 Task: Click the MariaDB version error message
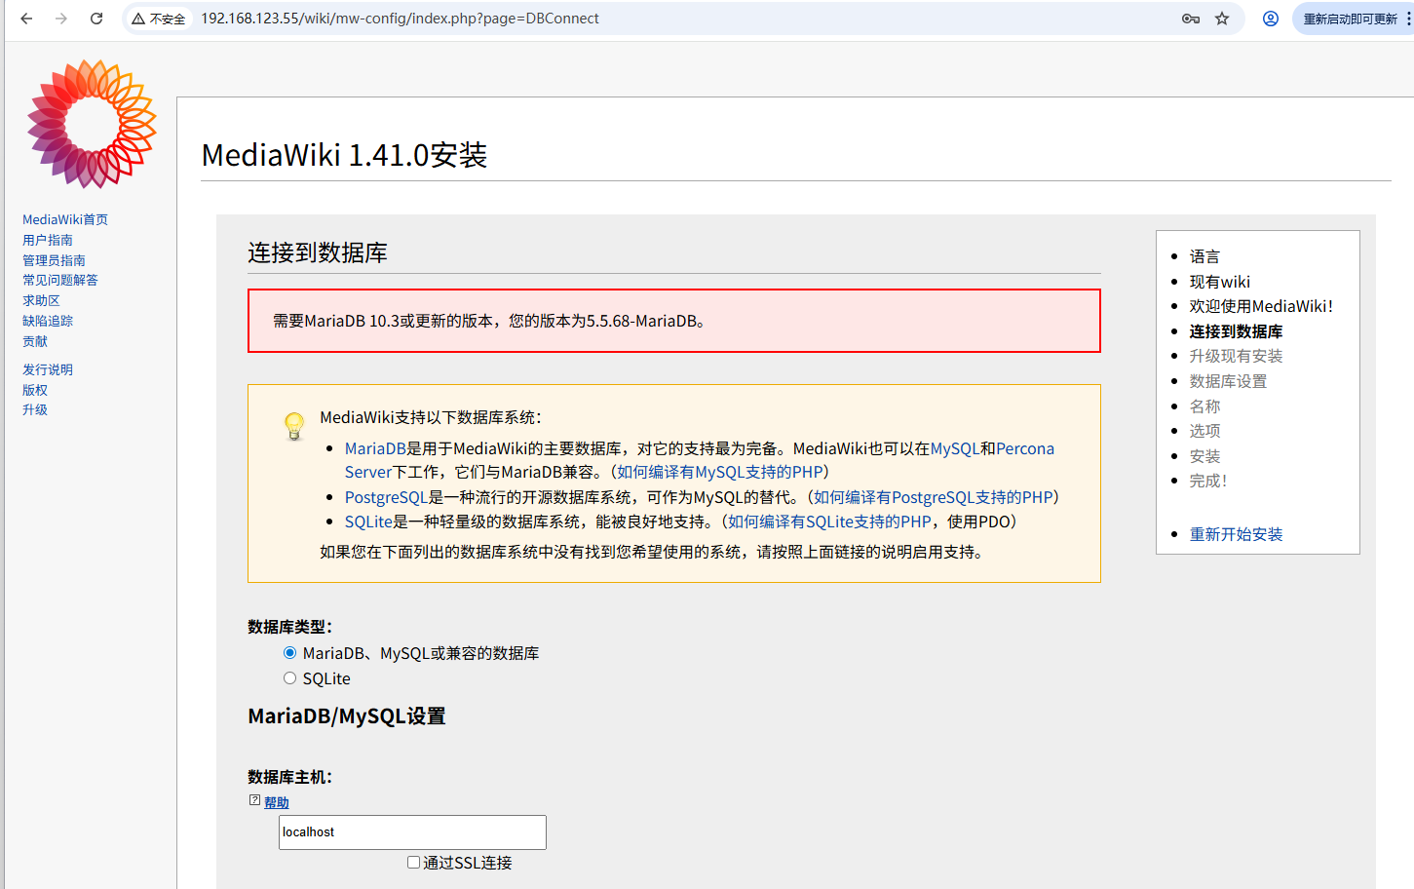pyautogui.click(x=674, y=321)
